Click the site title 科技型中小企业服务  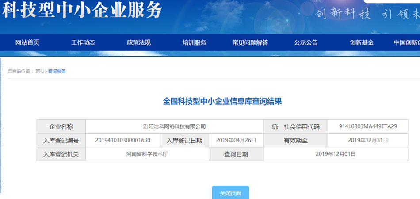click(81, 10)
